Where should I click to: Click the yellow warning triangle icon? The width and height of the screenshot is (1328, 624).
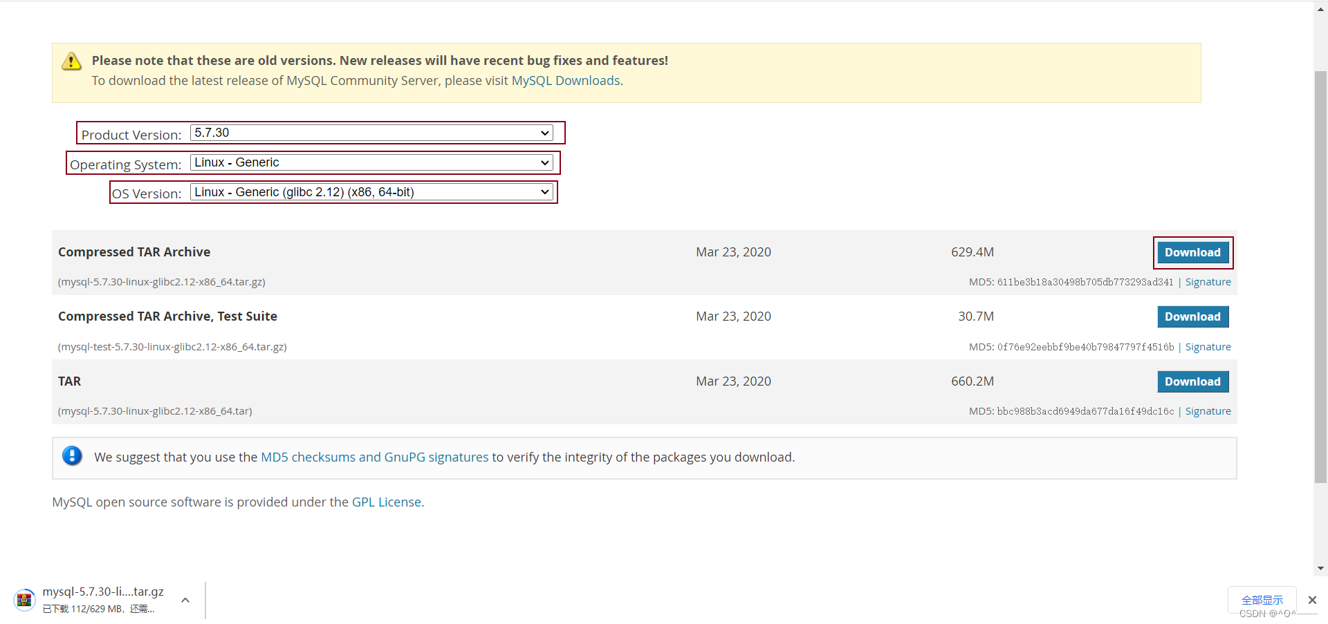pos(71,62)
